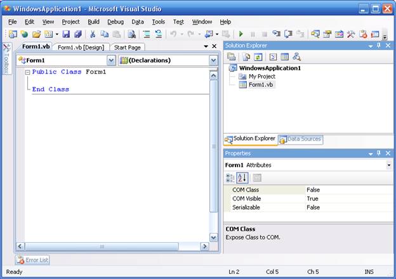Expand the collapsed Toolbox side panel
The width and height of the screenshot is (396, 279).
(x=6, y=59)
